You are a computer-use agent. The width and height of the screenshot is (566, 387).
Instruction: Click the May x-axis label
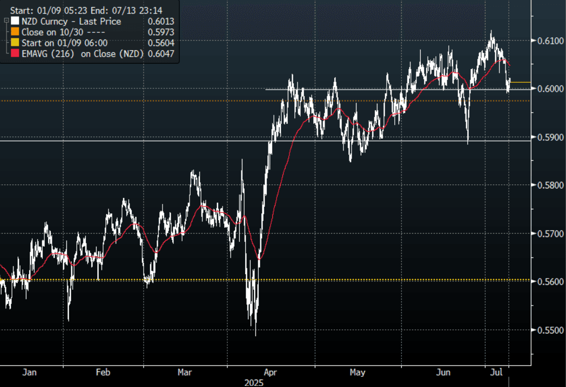point(358,372)
